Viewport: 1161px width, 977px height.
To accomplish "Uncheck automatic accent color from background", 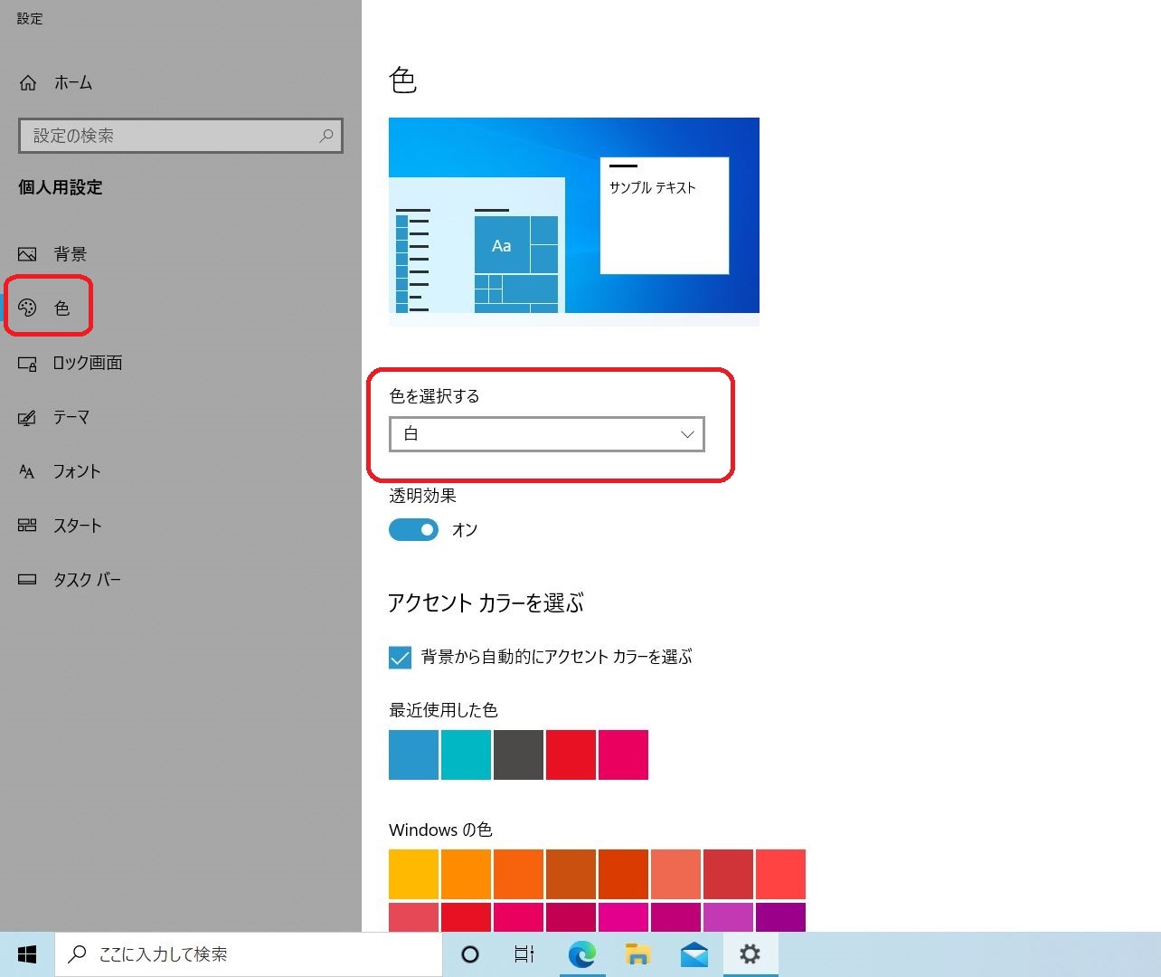I will (x=400, y=658).
